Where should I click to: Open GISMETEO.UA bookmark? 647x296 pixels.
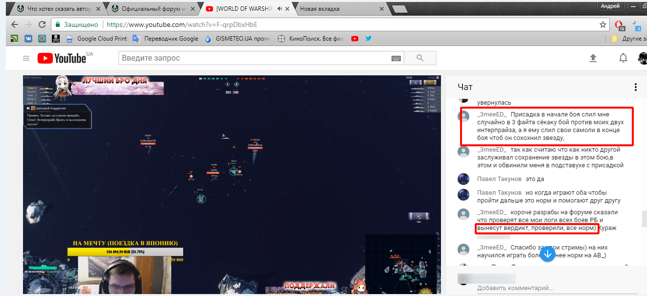coord(238,39)
